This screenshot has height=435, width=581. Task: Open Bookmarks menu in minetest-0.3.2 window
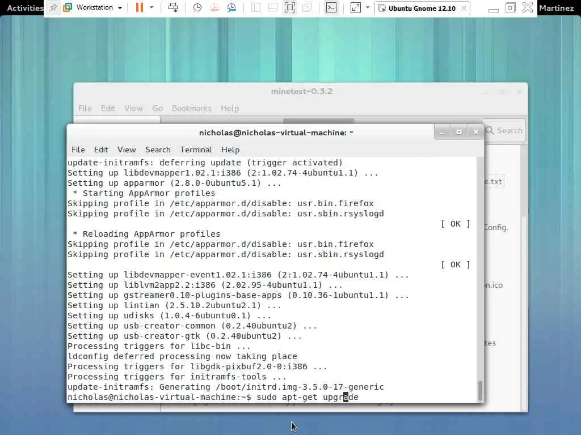click(192, 108)
